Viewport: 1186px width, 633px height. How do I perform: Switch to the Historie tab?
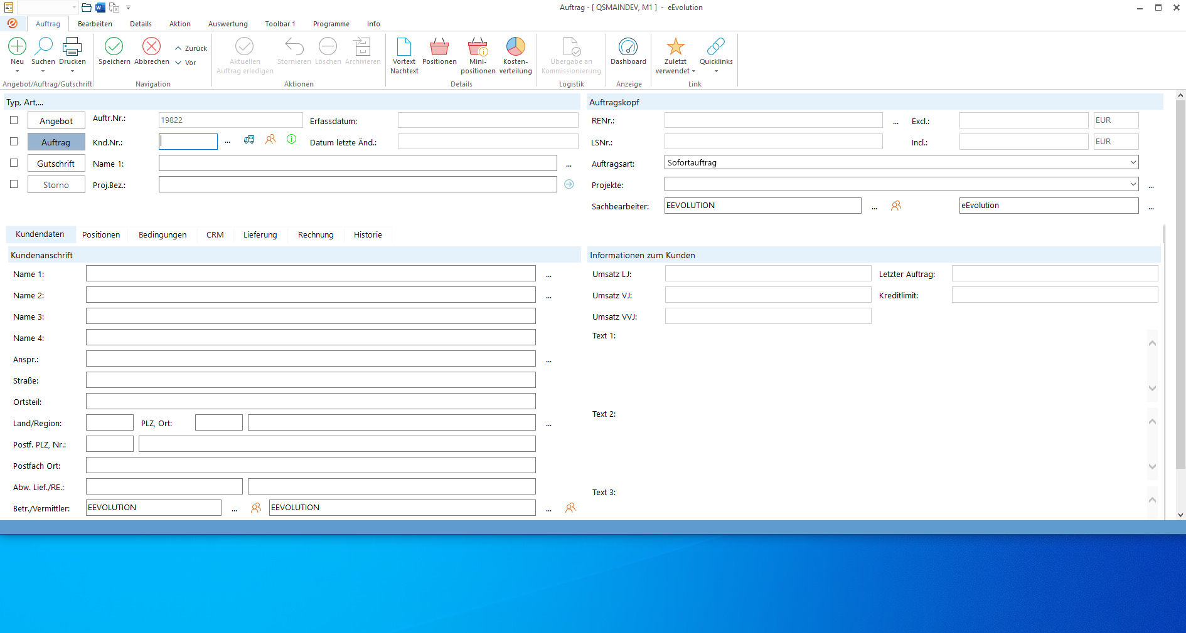368,234
